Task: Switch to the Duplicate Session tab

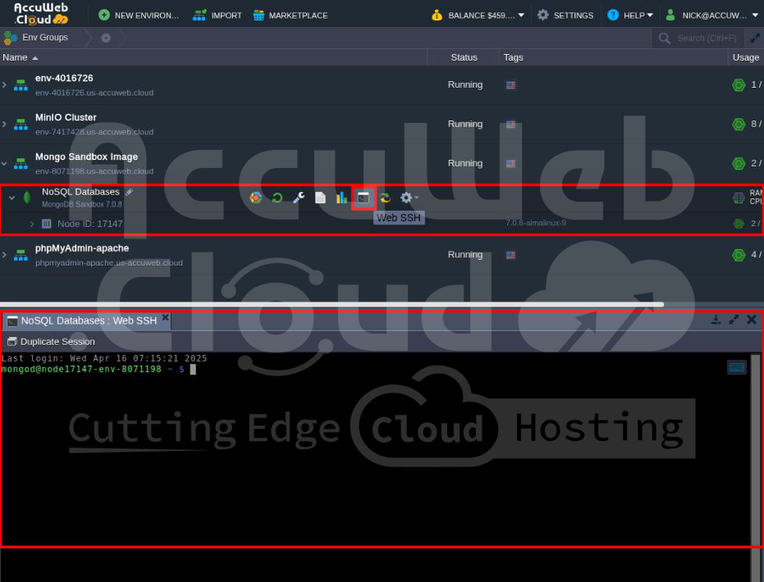Action: 53,341
